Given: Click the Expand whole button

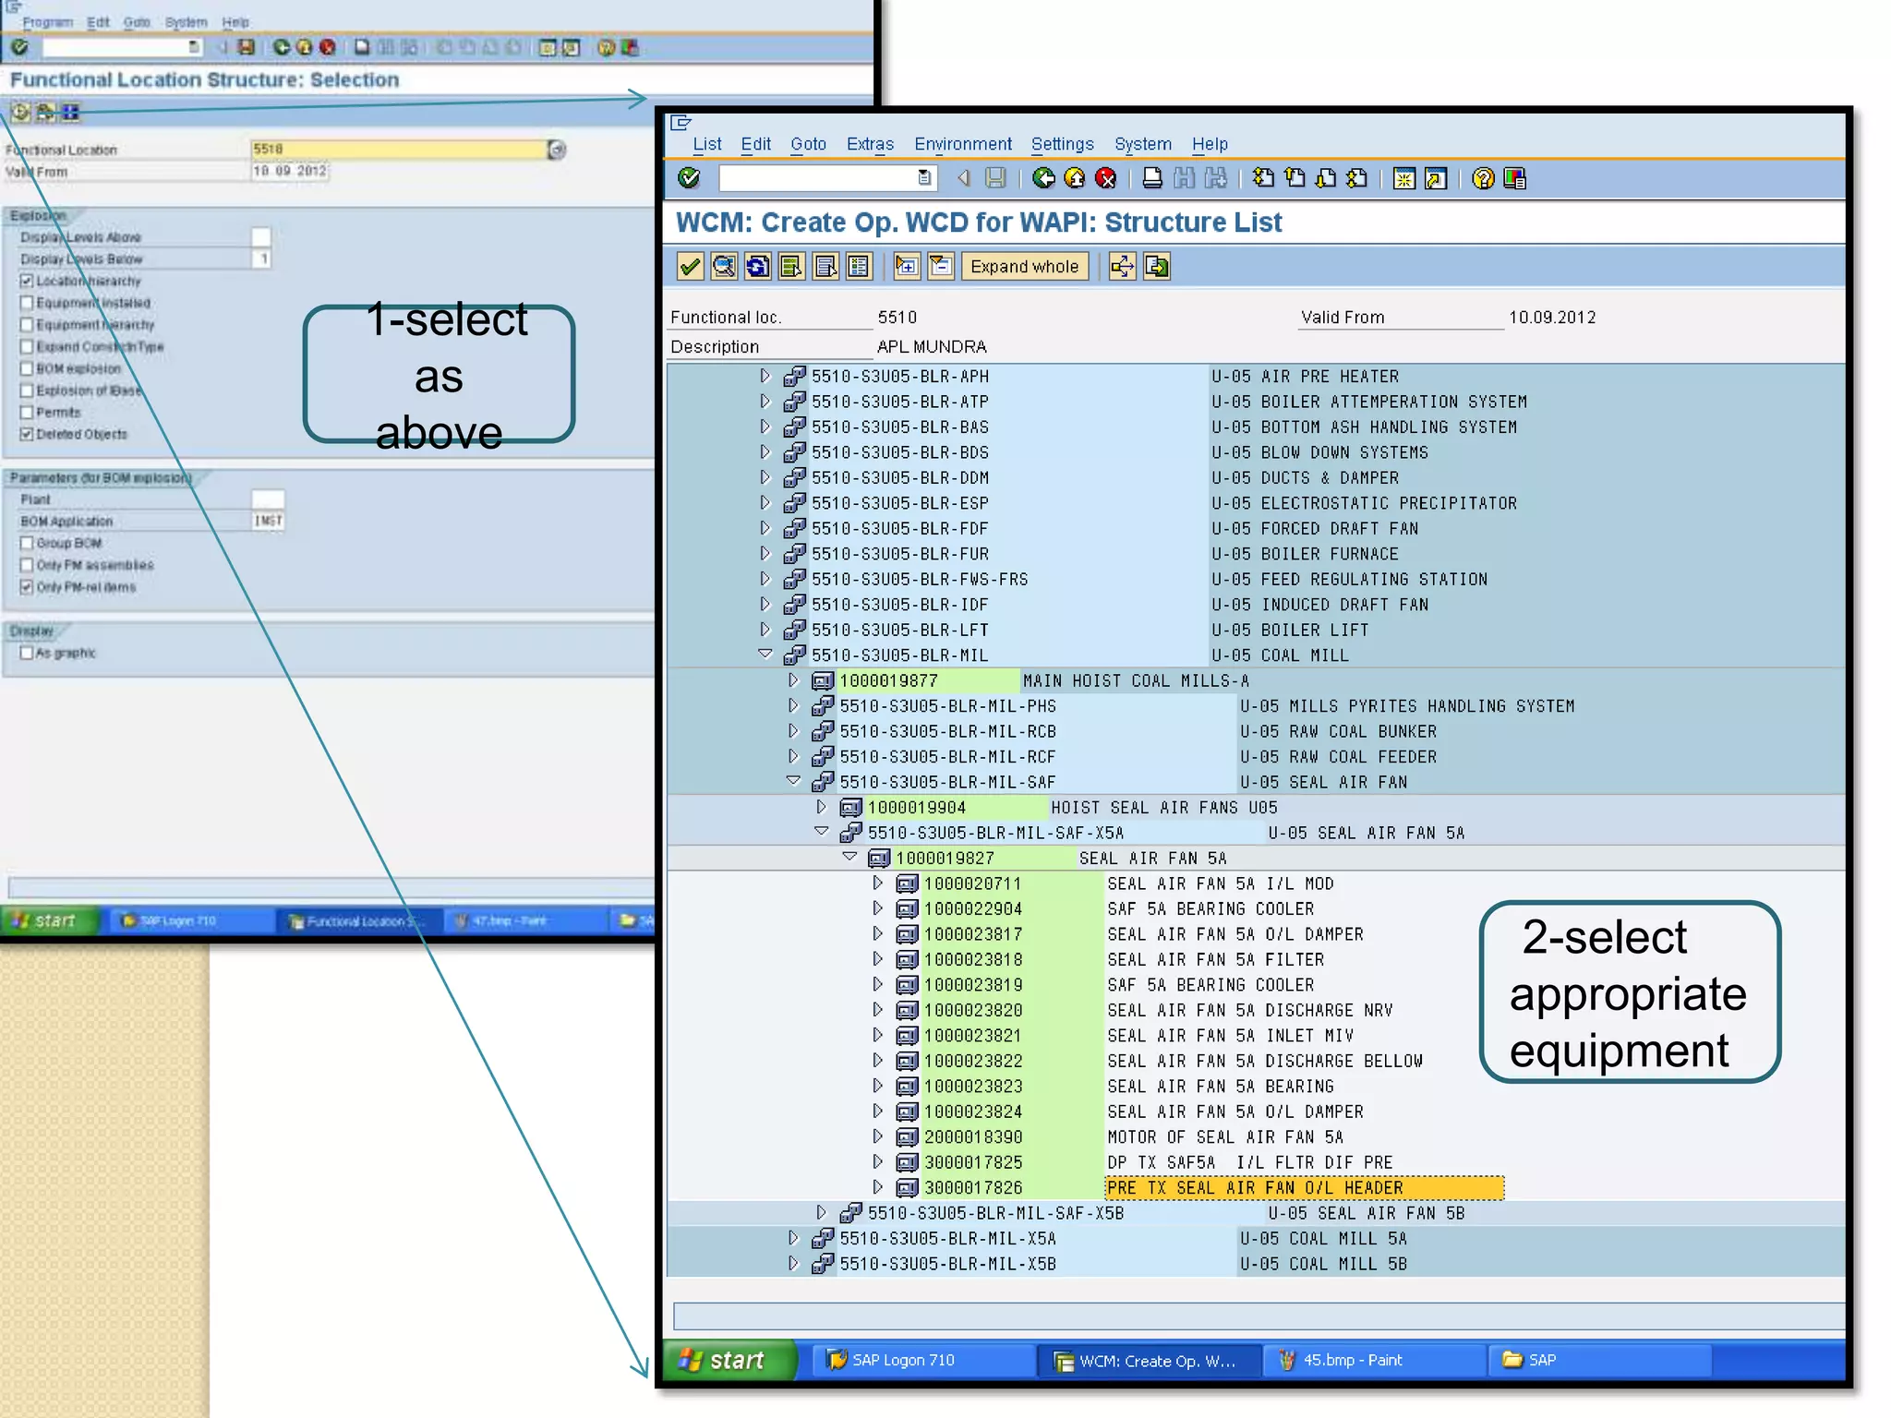Looking at the screenshot, I should [1023, 267].
